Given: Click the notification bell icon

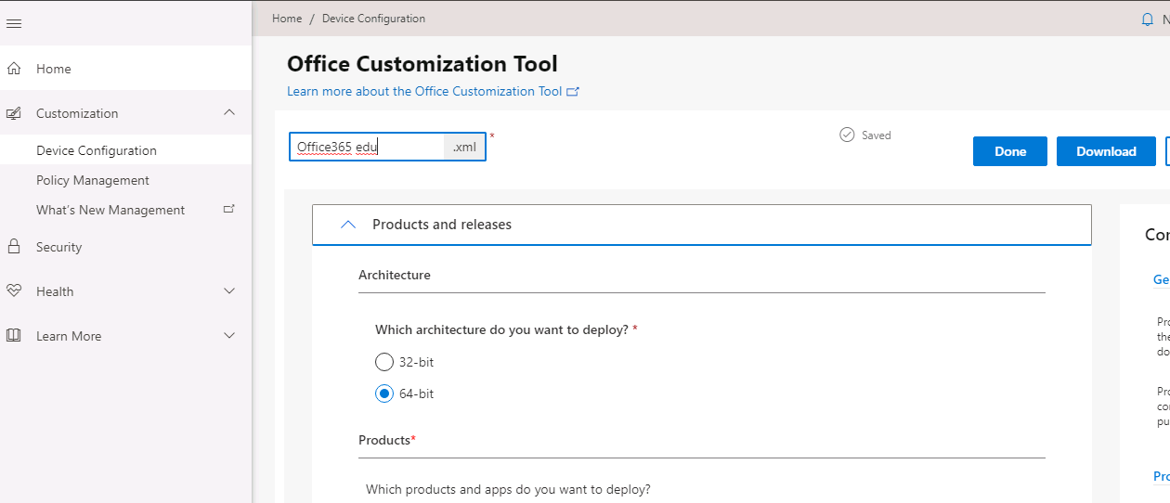Looking at the screenshot, I should pos(1148,19).
